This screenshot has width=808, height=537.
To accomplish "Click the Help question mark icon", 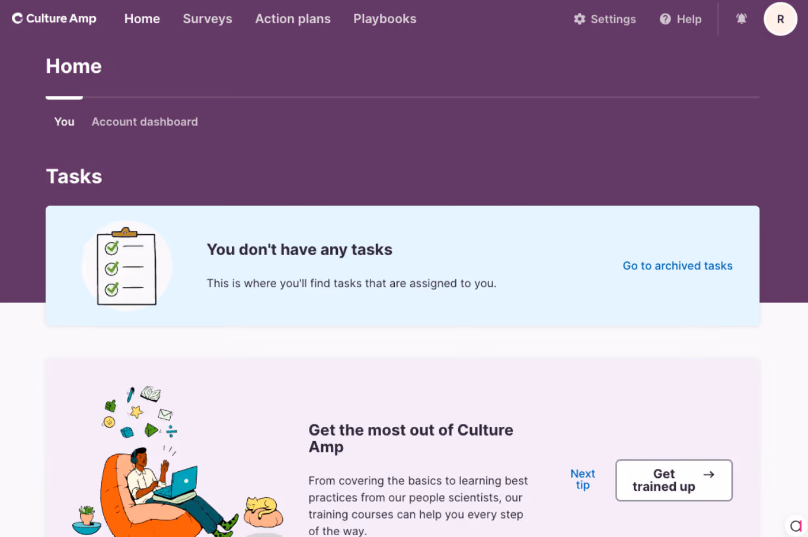I will click(x=665, y=19).
